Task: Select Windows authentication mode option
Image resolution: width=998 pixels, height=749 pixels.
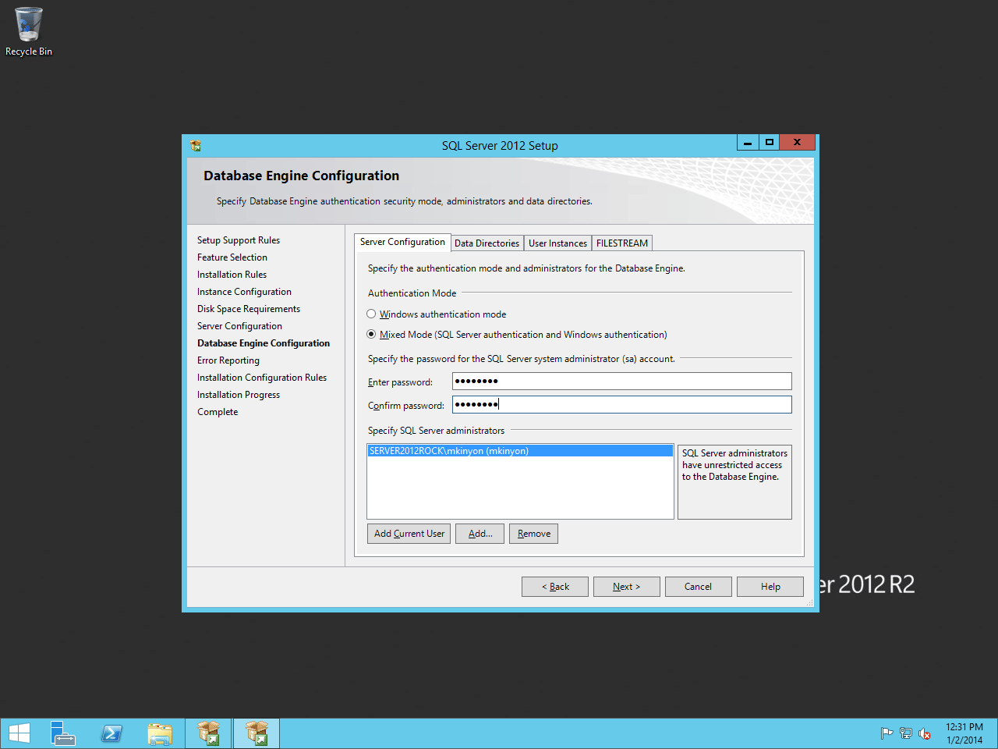Action: (371, 314)
